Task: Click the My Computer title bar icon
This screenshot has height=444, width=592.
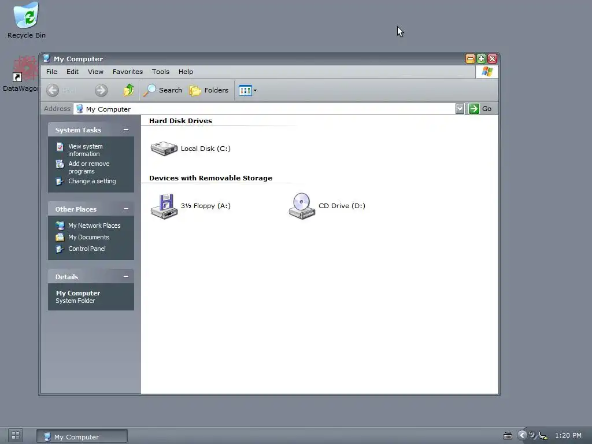Action: (x=46, y=58)
